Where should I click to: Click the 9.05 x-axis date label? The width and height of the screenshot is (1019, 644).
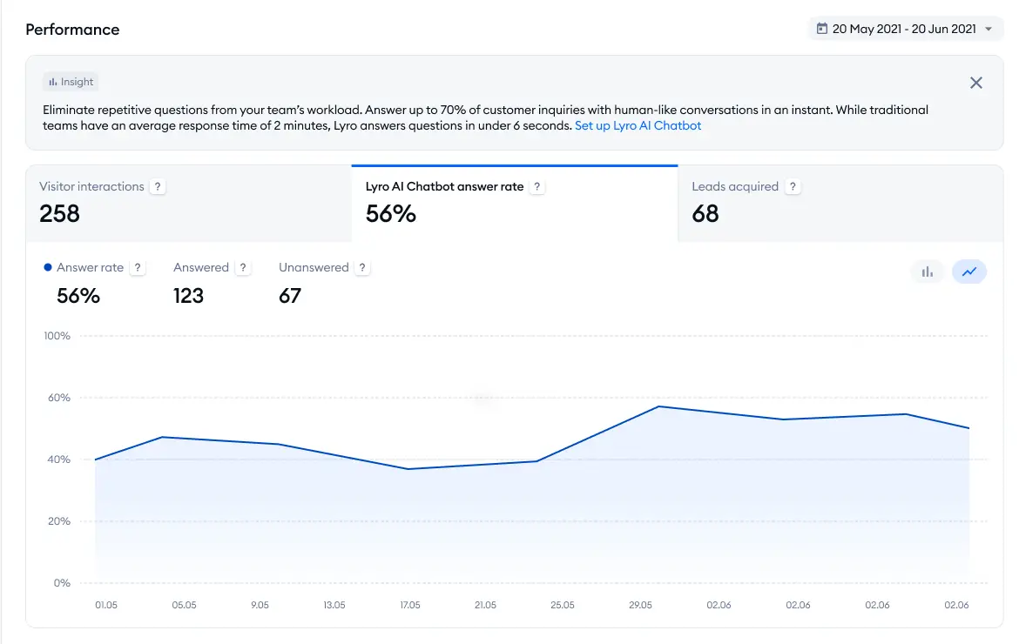coord(260,605)
